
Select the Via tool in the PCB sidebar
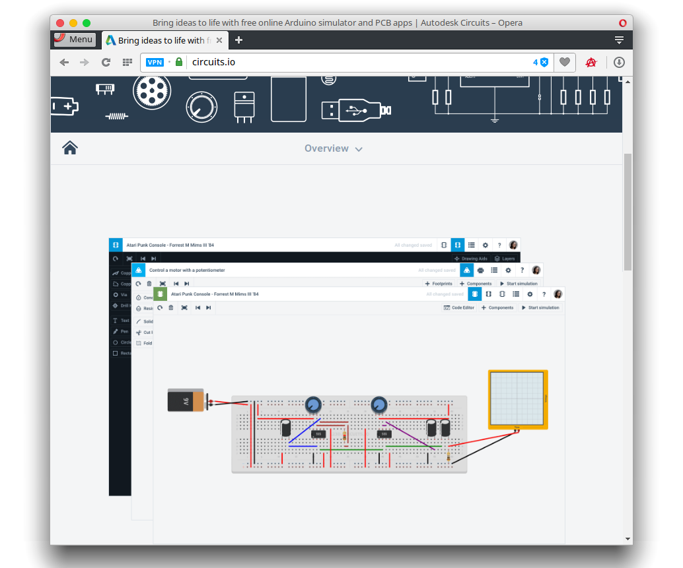[116, 295]
